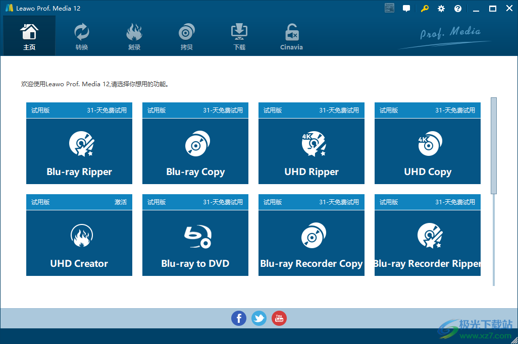Click 31-天免费试用 on Blu-ray to DVD tile
The width and height of the screenshot is (518, 344).
pyautogui.click(x=223, y=202)
